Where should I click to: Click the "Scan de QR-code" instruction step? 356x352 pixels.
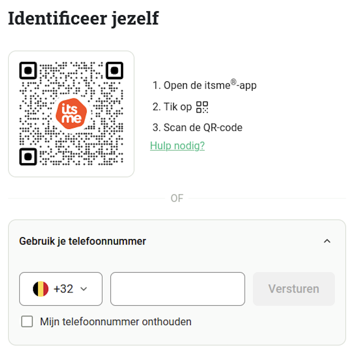pyautogui.click(x=198, y=128)
